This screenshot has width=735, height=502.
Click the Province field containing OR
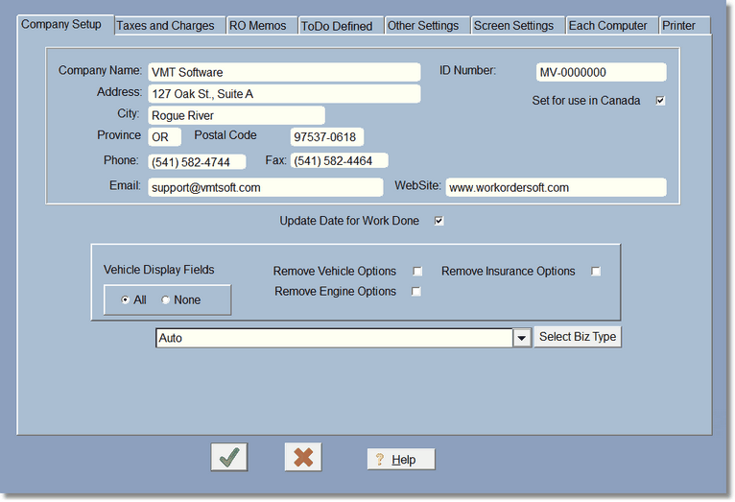[x=164, y=137]
